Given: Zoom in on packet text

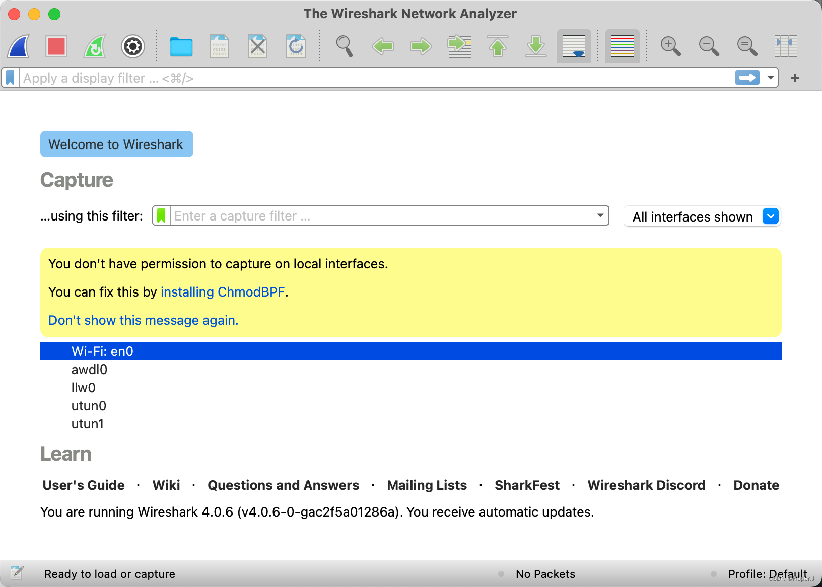Looking at the screenshot, I should [x=671, y=46].
